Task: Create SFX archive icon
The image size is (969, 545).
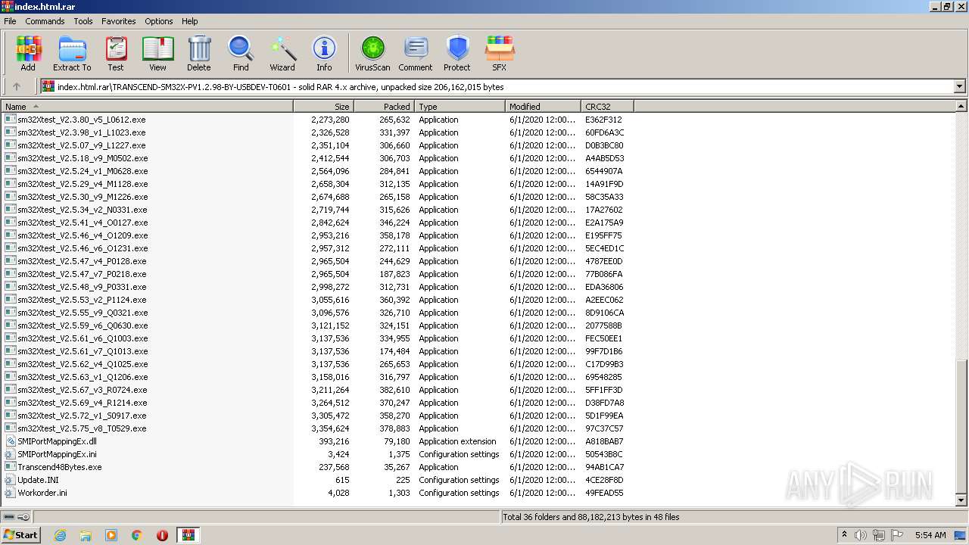Action: tap(500, 53)
